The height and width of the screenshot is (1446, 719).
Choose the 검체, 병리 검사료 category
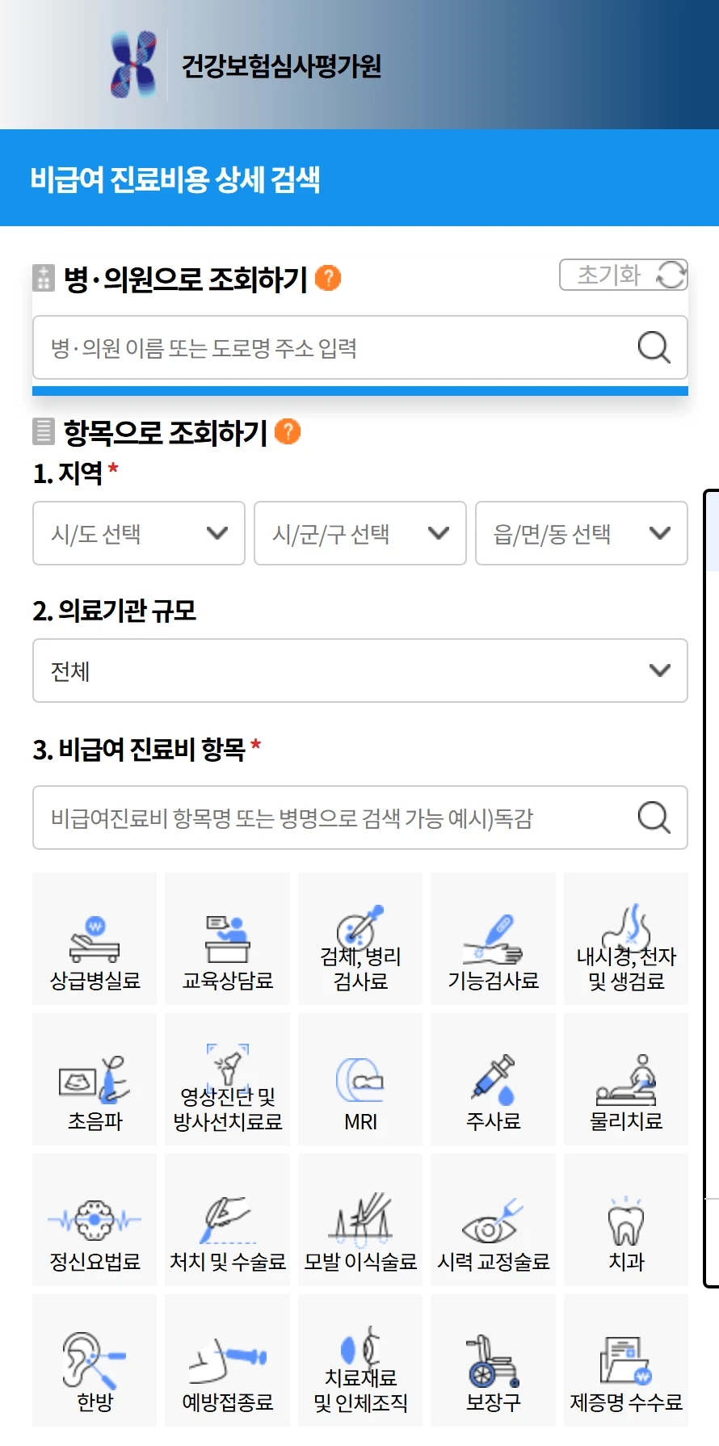click(360, 939)
